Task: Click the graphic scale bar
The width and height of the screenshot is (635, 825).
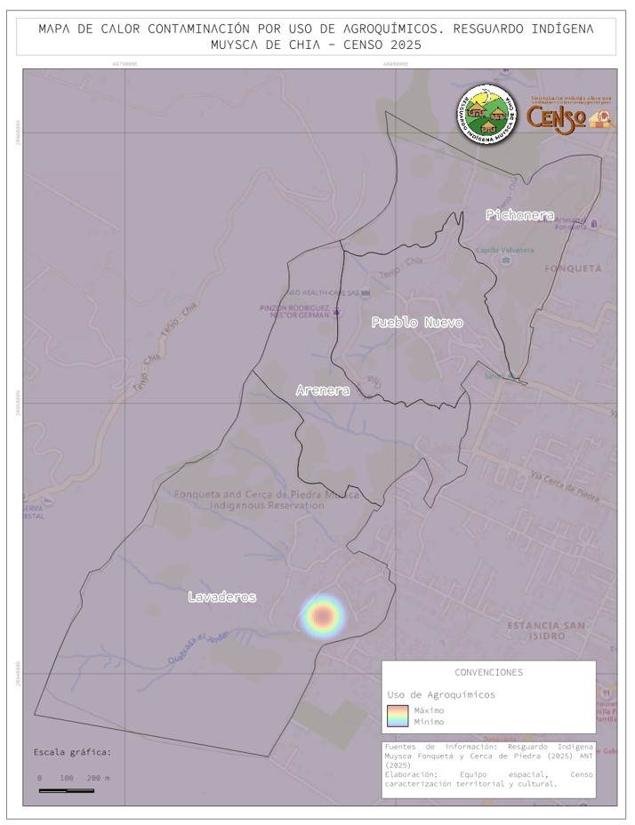Action: click(67, 789)
